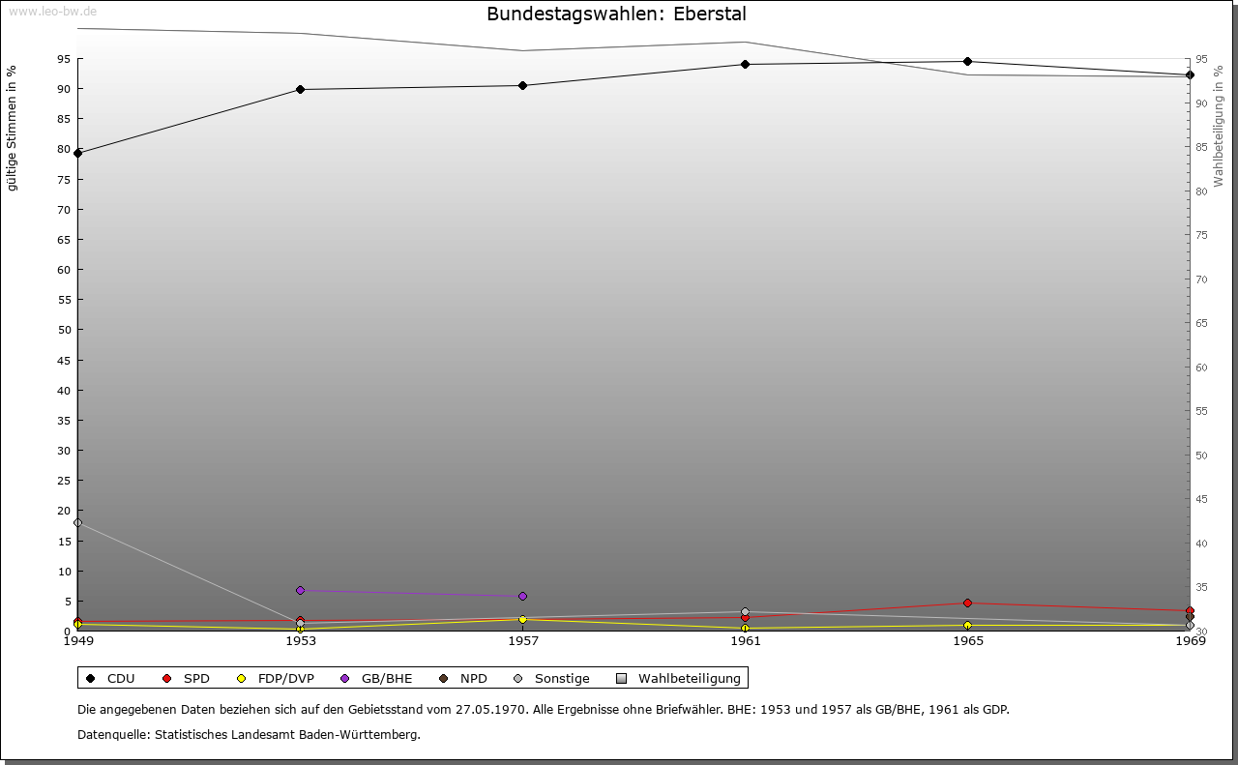The height and width of the screenshot is (765, 1238).
Task: Select the CDU data point for 1961
Action: pyautogui.click(x=745, y=65)
